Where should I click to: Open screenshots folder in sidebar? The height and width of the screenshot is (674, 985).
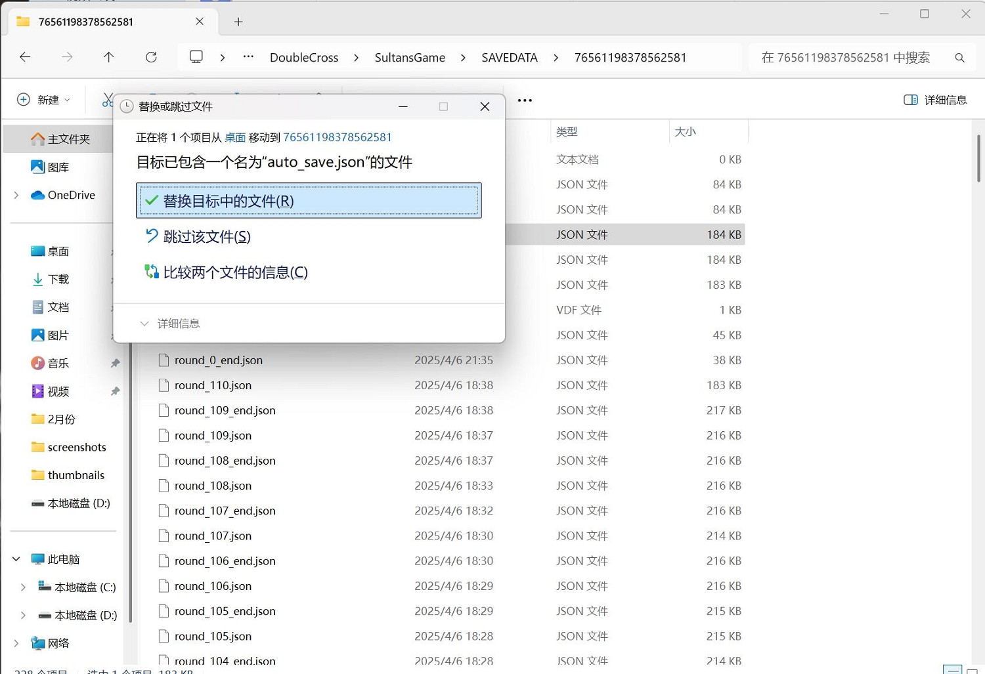click(76, 447)
